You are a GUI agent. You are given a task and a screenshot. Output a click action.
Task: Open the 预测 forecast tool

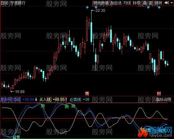tap(158, 3)
